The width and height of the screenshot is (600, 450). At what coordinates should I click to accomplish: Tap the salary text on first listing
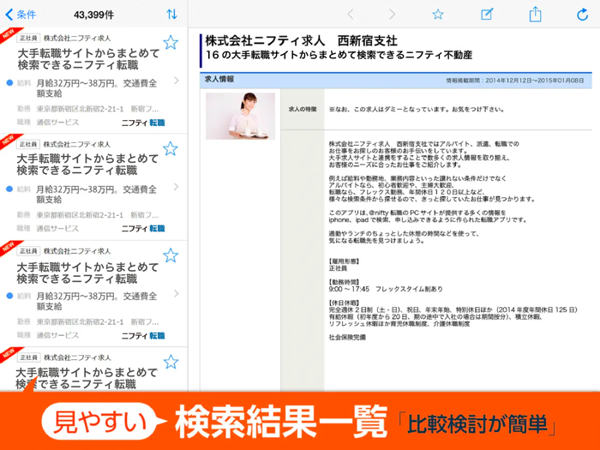point(96,88)
